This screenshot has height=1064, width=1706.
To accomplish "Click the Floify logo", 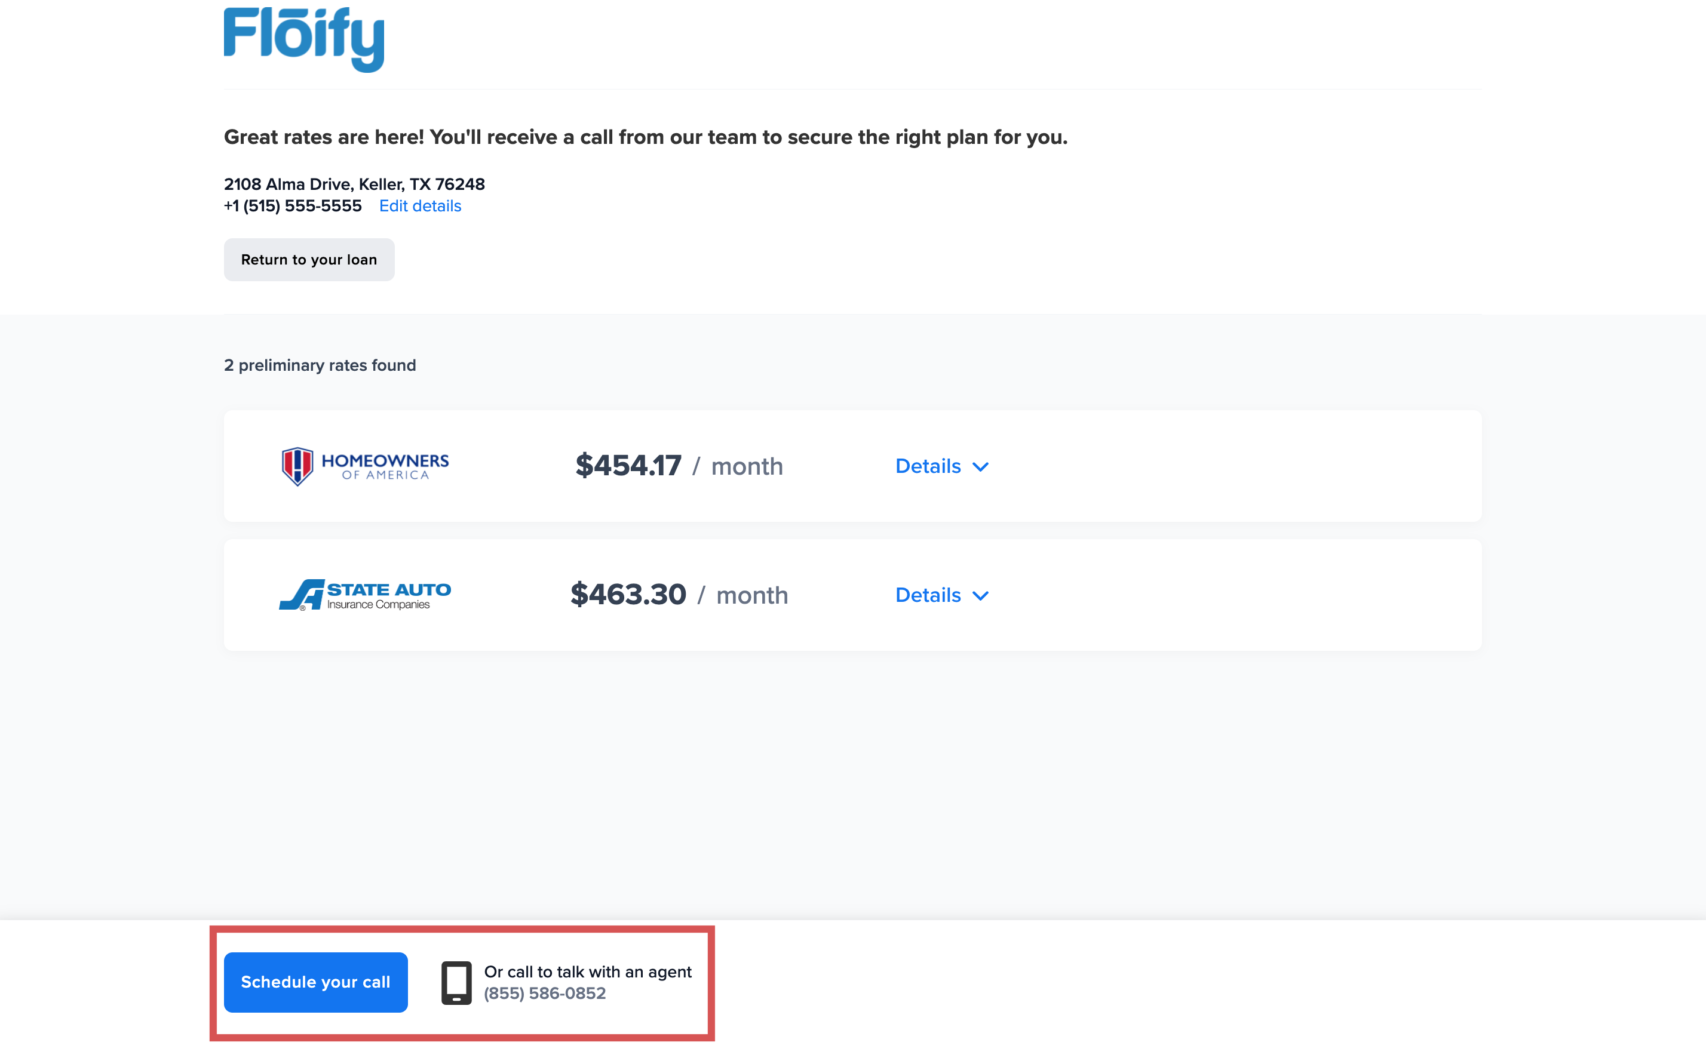I will [x=303, y=39].
